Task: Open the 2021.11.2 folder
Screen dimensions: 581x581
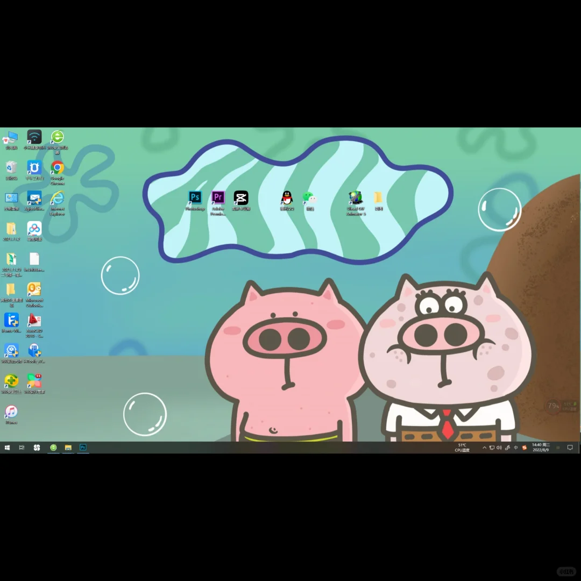Action: [x=11, y=232]
